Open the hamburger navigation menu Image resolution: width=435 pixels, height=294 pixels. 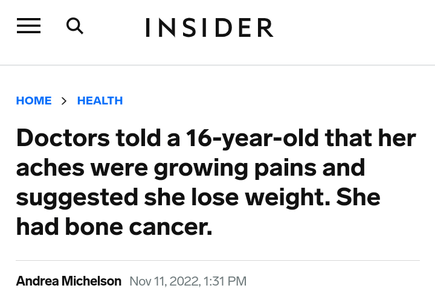coord(28,27)
